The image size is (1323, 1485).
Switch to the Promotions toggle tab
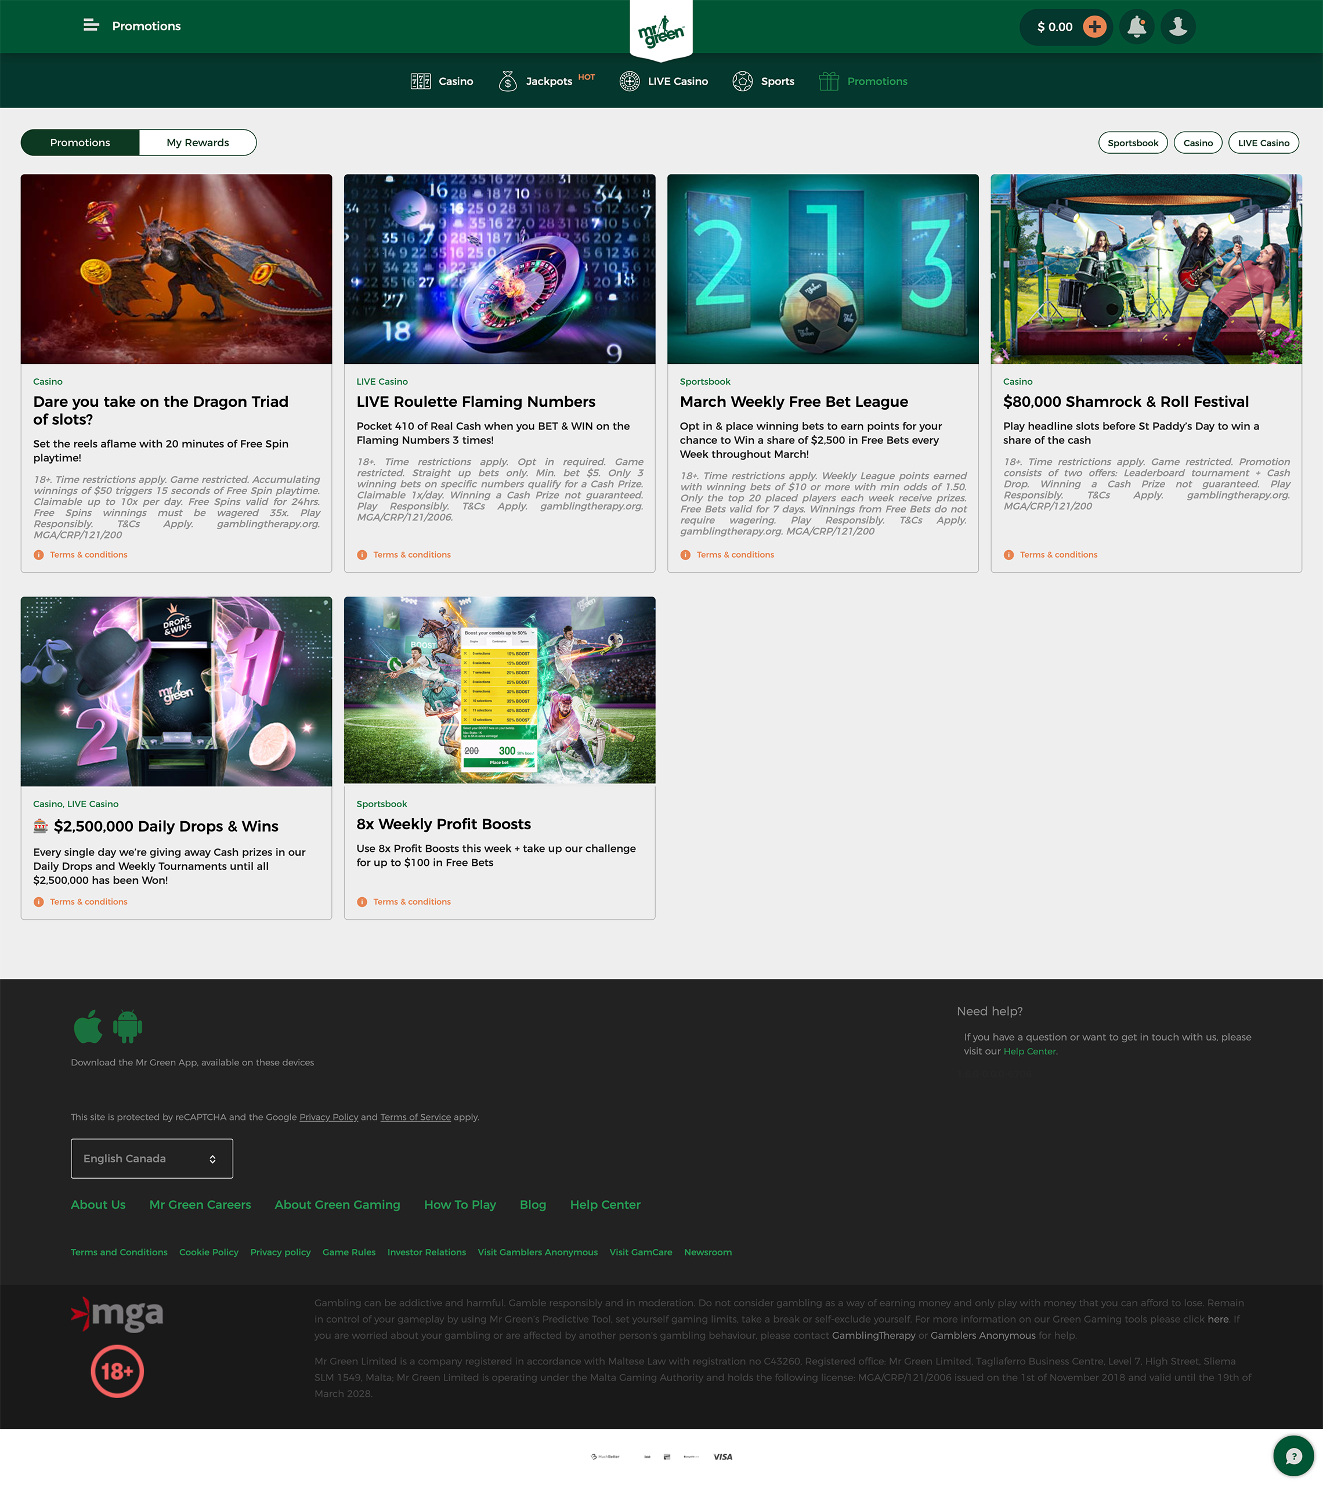[80, 143]
